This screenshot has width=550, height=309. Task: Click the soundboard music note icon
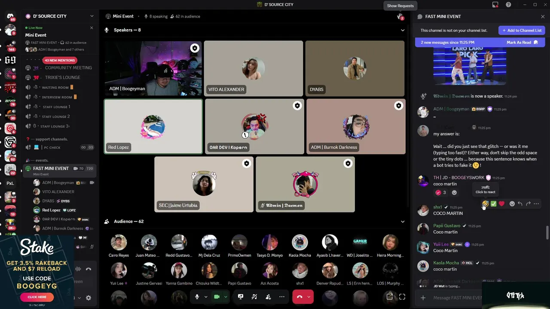point(254,297)
